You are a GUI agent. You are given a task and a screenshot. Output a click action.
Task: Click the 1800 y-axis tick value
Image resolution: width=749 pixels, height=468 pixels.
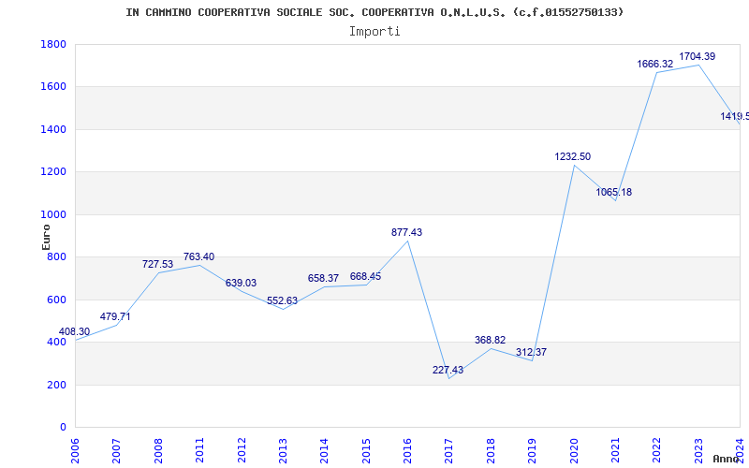pyautogui.click(x=53, y=44)
